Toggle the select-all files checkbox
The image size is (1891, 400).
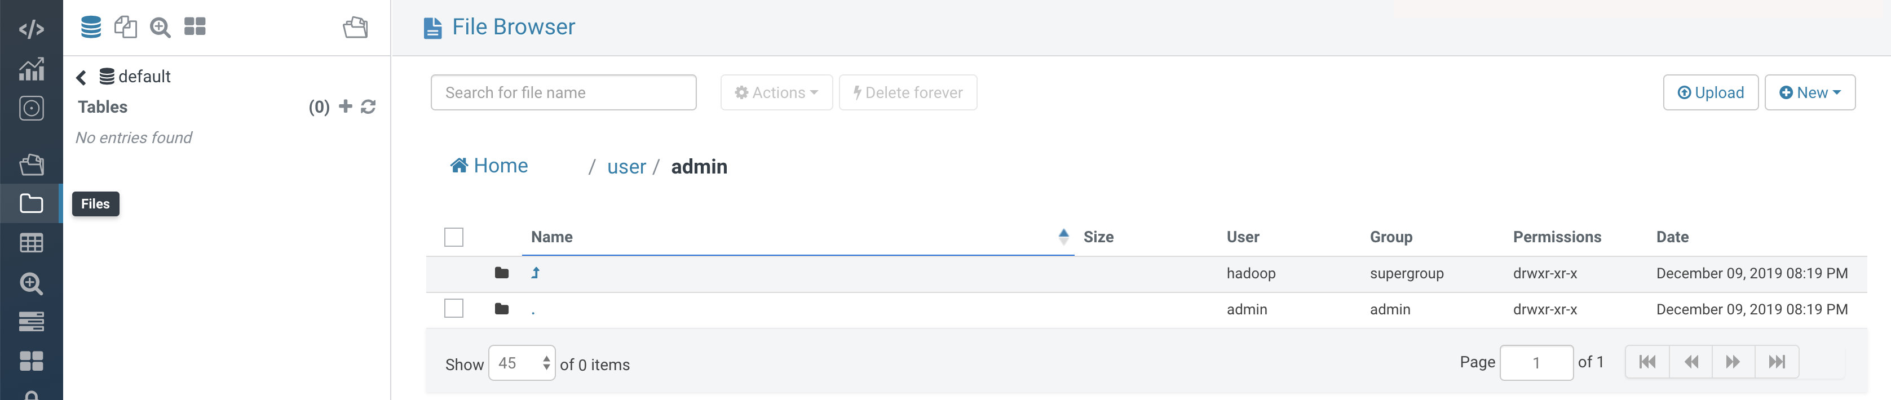coord(454,237)
